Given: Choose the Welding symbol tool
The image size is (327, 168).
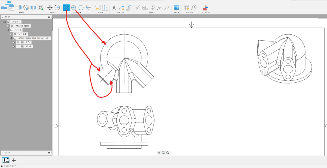Looking at the screenshot, I should click(160, 7).
